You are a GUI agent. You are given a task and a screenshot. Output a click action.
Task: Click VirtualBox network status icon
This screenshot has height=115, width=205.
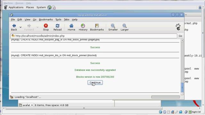tap(173, 112)
